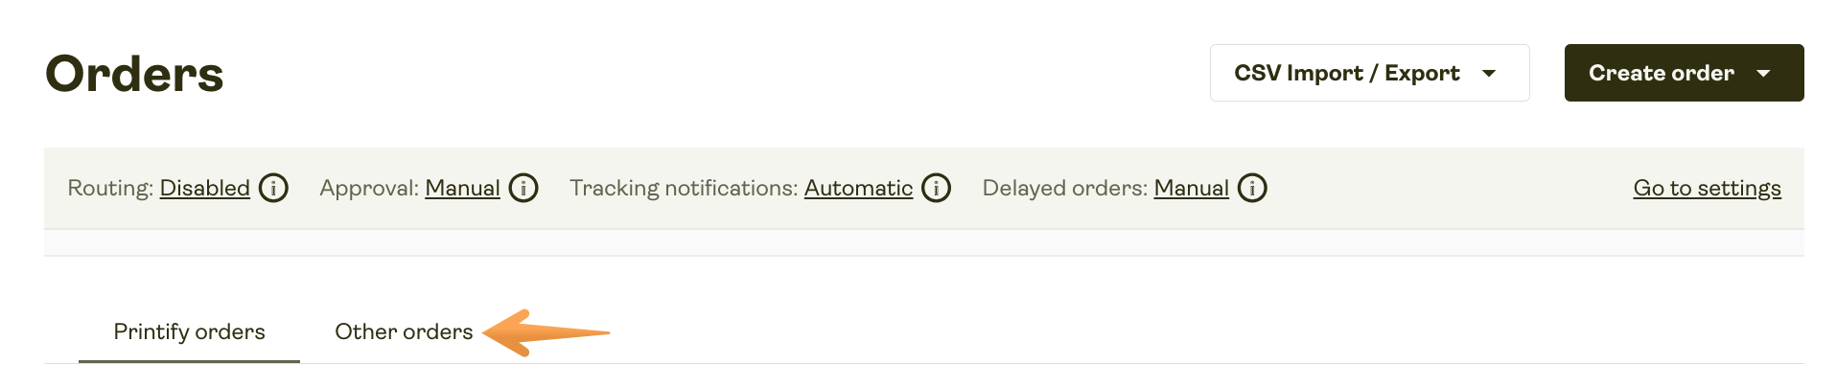Click the "Delayed orders:" label text

(x=1064, y=188)
